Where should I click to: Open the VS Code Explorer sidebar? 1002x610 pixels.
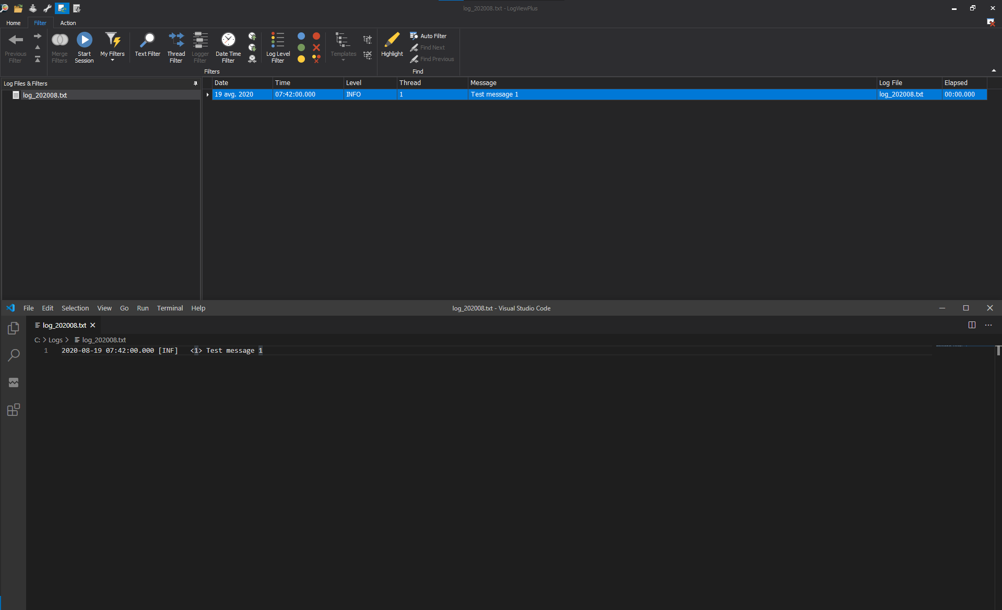pyautogui.click(x=14, y=328)
